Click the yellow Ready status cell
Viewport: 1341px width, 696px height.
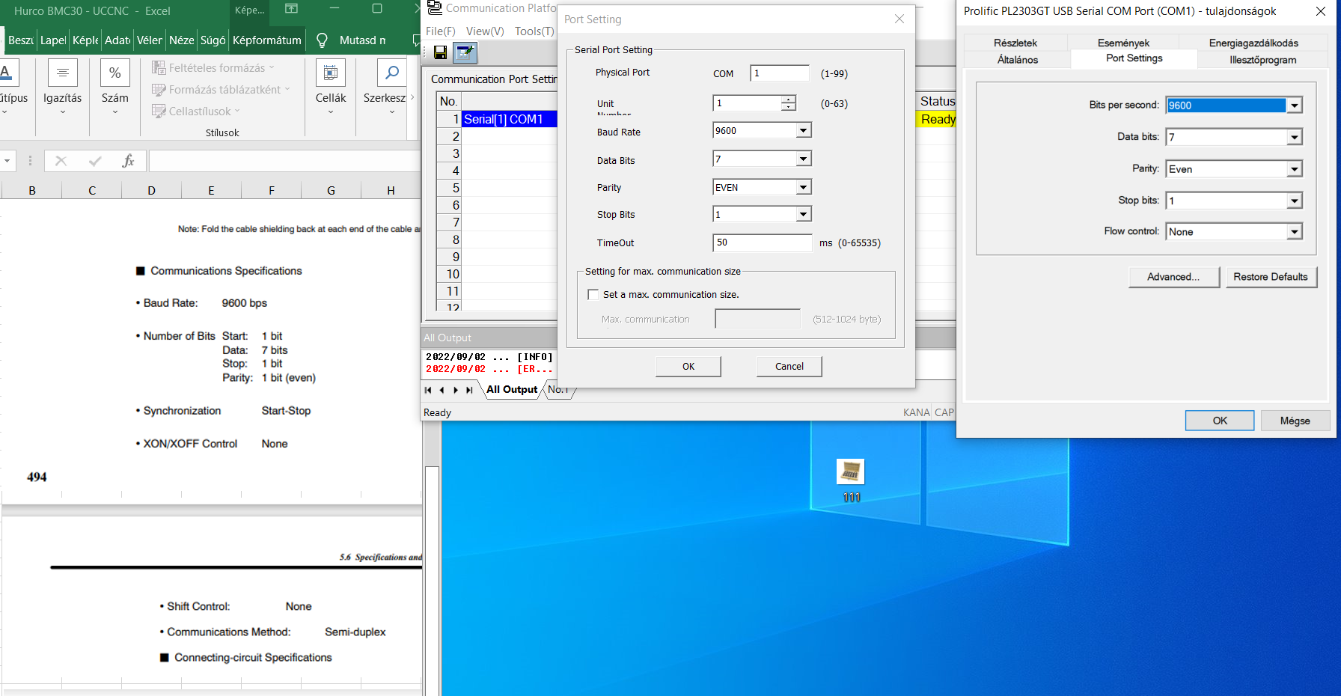937,119
